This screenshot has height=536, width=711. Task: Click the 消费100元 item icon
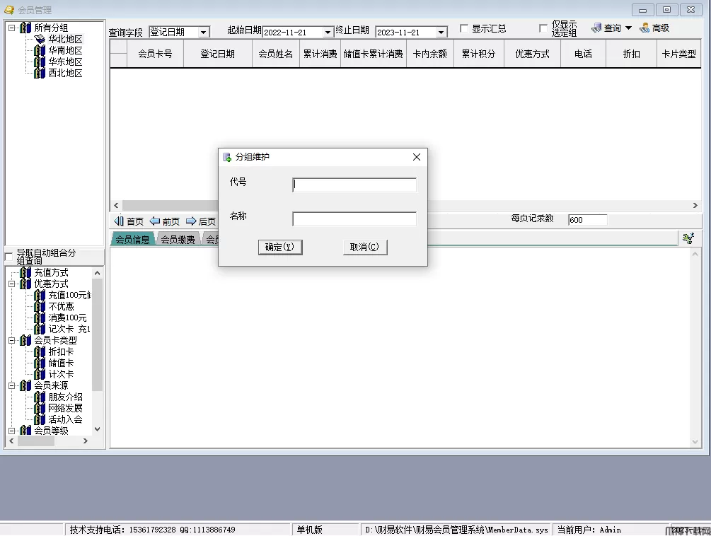coord(40,318)
